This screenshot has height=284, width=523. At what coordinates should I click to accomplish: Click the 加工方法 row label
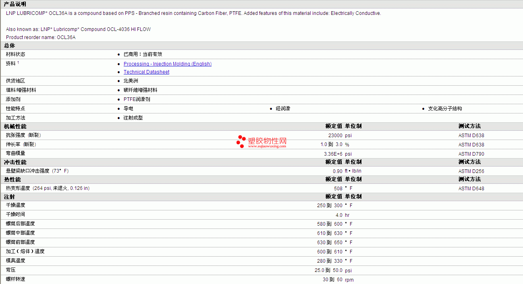click(15, 118)
